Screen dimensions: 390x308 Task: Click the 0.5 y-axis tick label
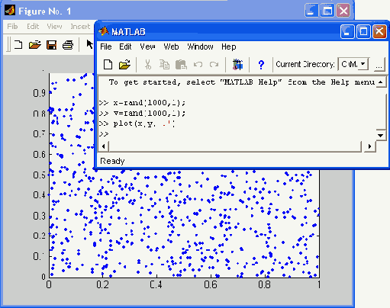click(39, 175)
